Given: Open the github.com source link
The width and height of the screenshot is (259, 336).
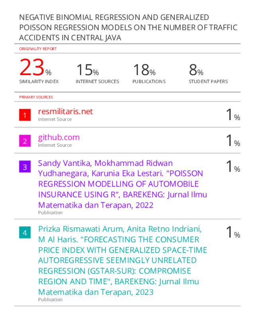Looking at the screenshot, I should [x=59, y=137].
